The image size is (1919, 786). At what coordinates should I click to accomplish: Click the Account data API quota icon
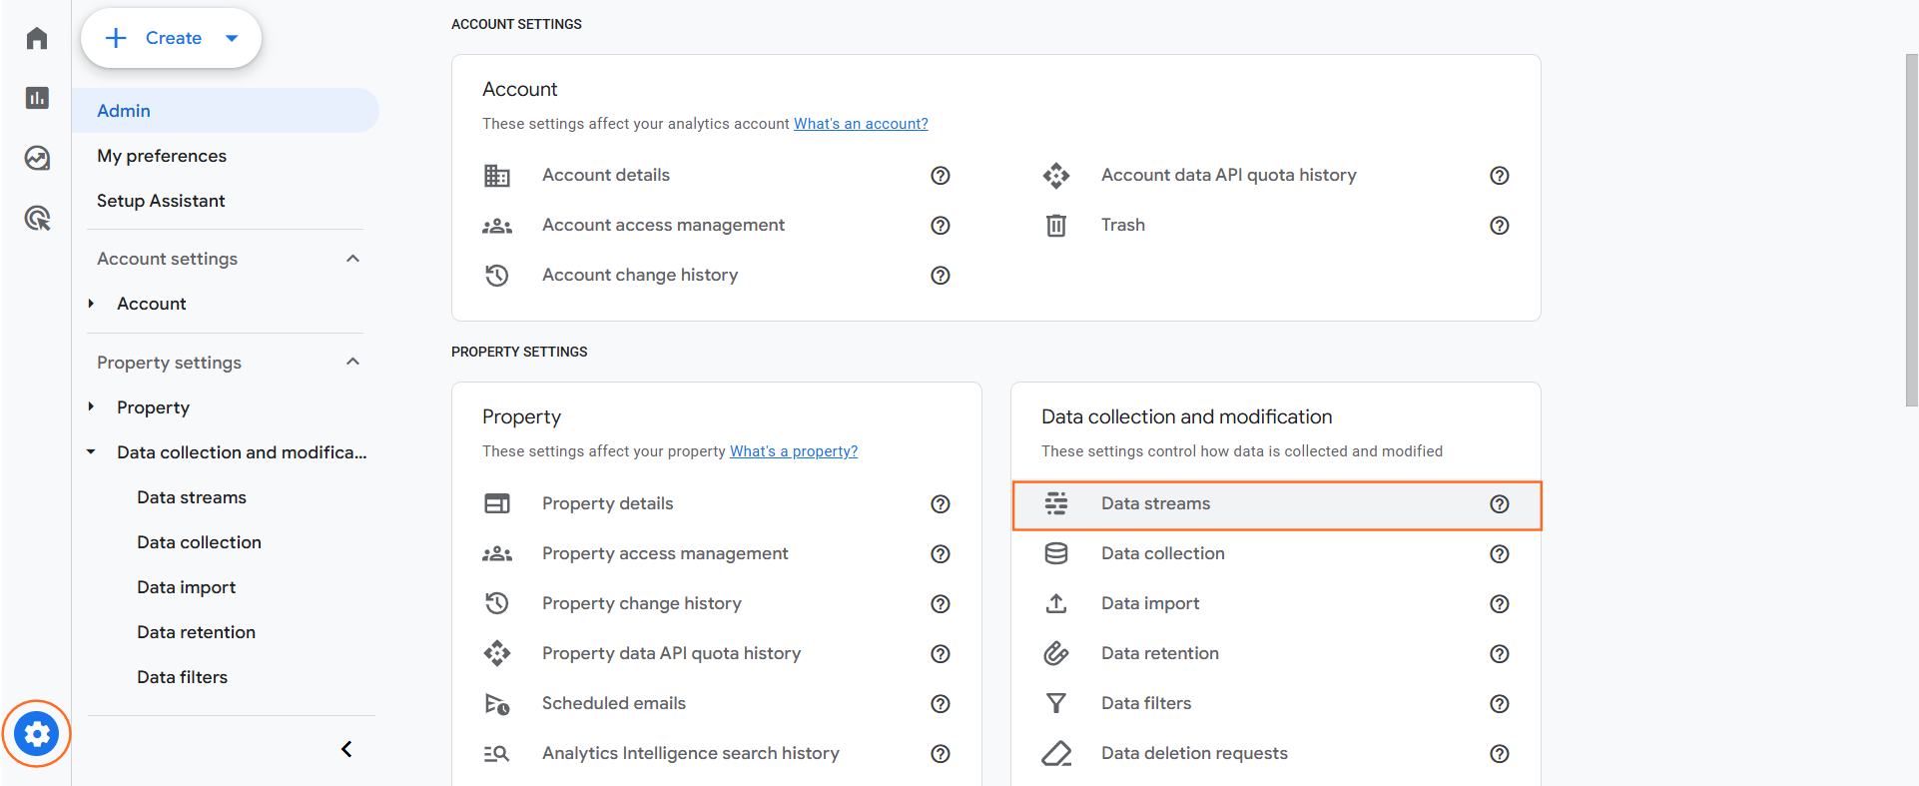(1056, 176)
